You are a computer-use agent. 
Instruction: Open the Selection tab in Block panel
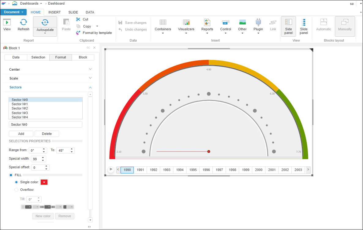click(x=38, y=57)
